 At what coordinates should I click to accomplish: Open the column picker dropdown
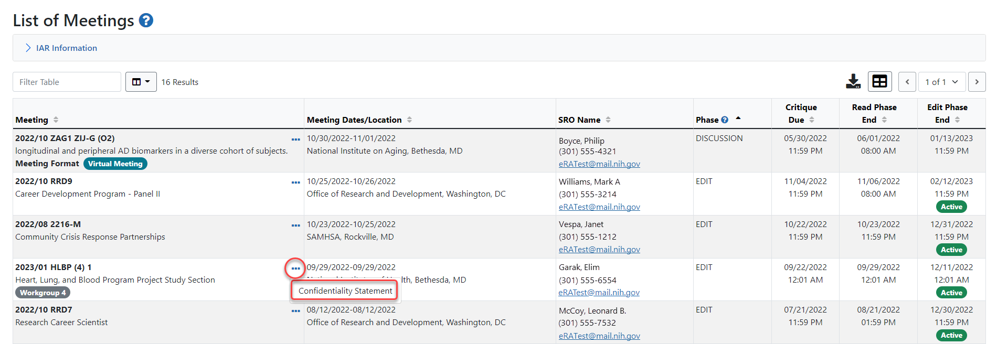coord(141,82)
